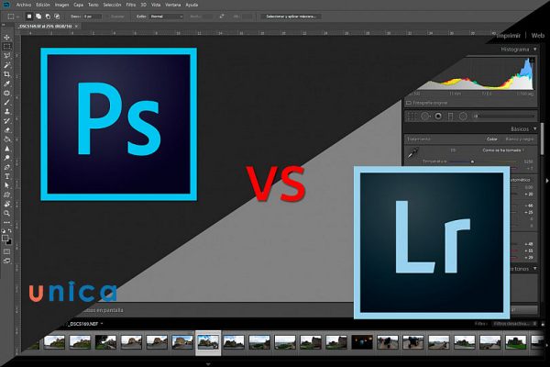Select Lightroom red eye correction tool

point(438,116)
